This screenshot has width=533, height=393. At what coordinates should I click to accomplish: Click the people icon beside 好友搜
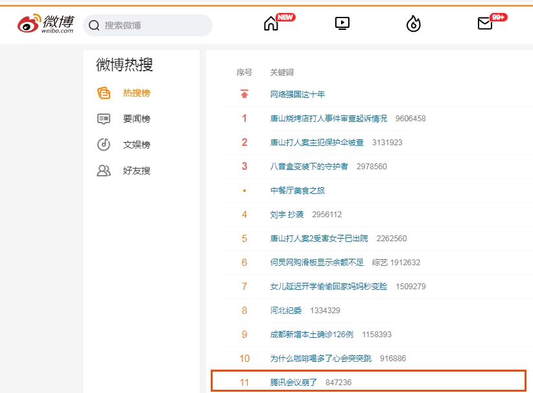[104, 171]
